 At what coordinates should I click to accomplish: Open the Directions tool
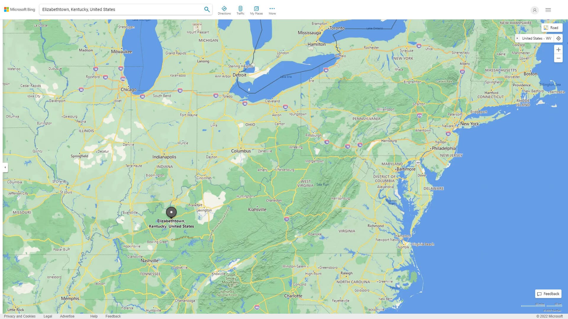click(224, 10)
